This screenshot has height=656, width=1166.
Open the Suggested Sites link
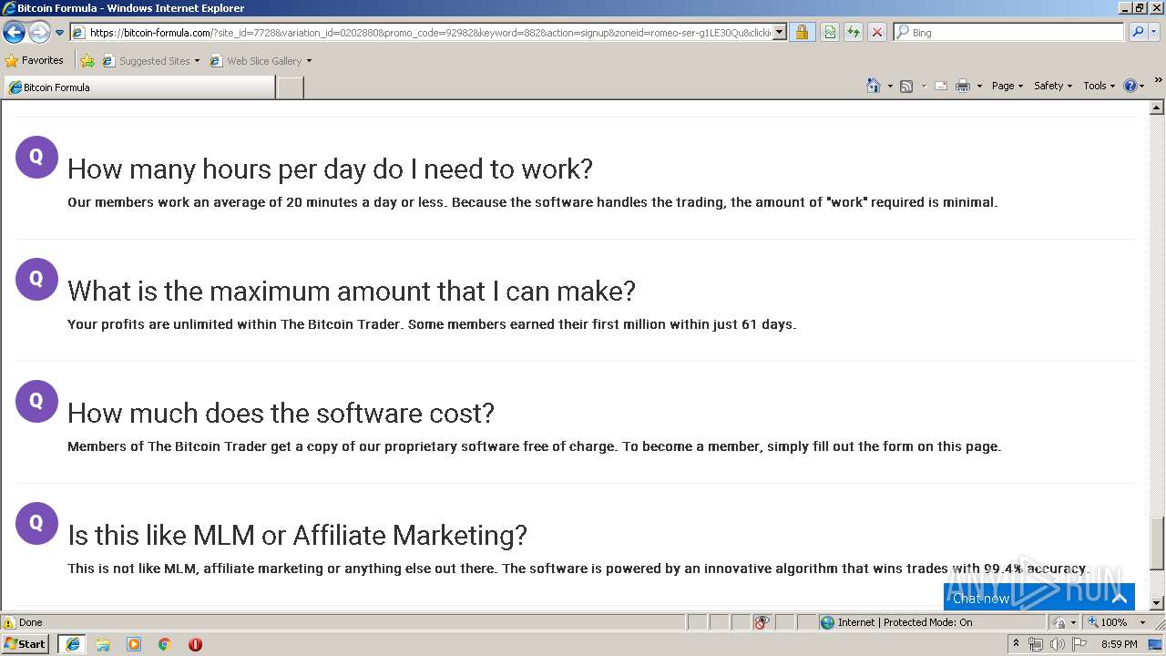coord(150,61)
